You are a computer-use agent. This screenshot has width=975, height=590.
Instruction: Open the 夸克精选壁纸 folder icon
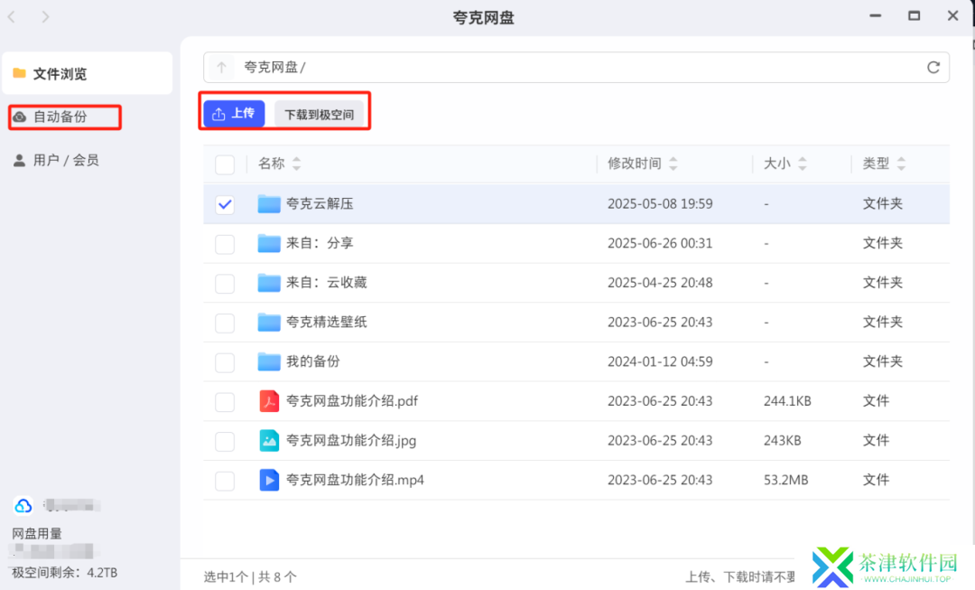click(x=269, y=322)
